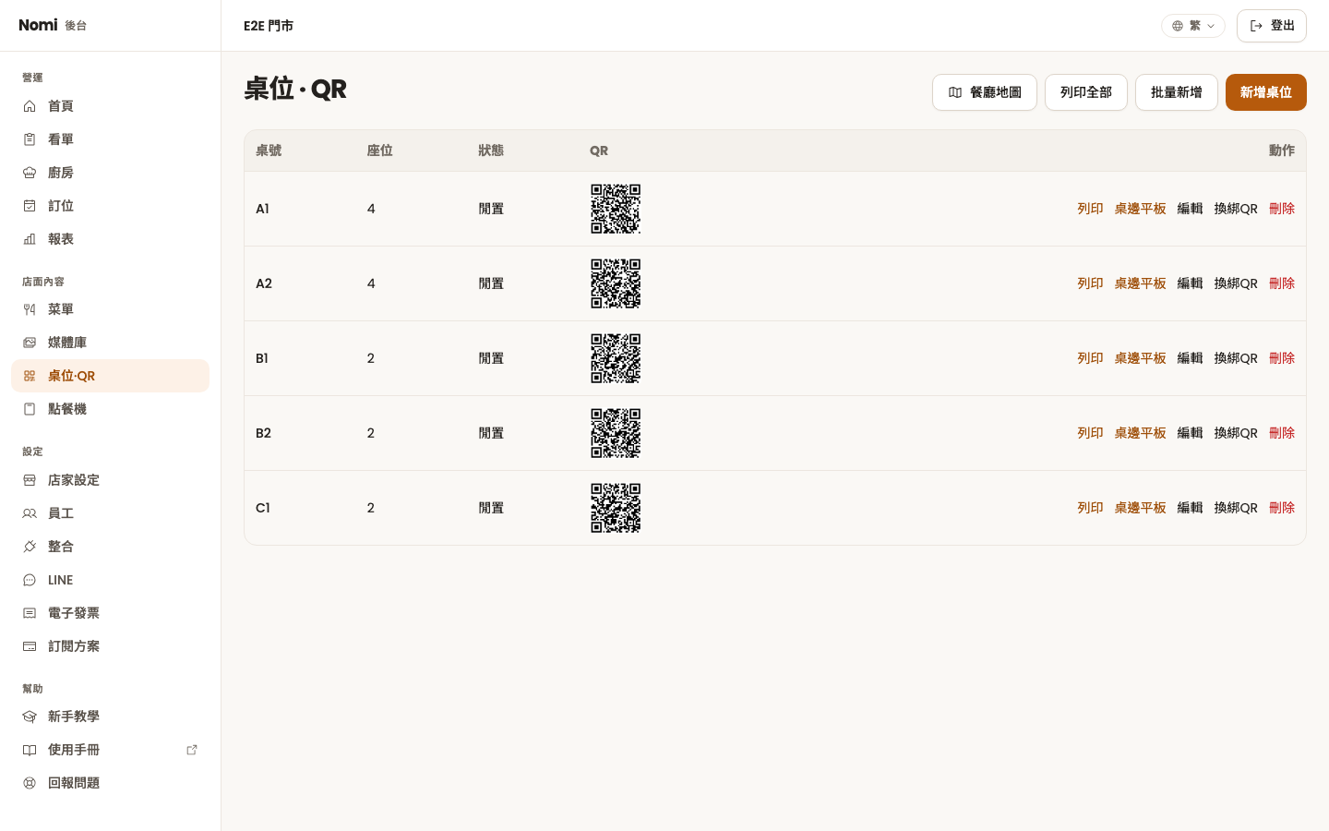
Task: Click the lifebuoy icon beside 回報問題
Action: pyautogui.click(x=30, y=783)
